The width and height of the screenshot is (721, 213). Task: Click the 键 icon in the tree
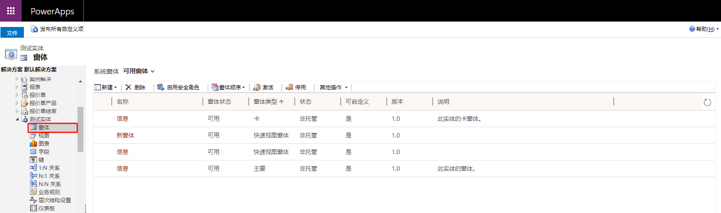[33, 160]
